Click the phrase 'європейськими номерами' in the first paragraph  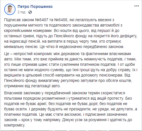(28, 31)
